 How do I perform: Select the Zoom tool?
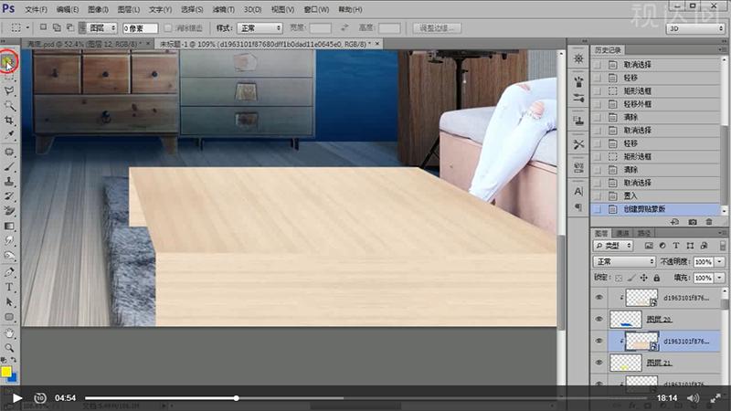pos(9,348)
